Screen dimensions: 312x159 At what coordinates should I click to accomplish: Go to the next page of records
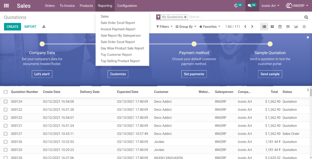(252, 27)
